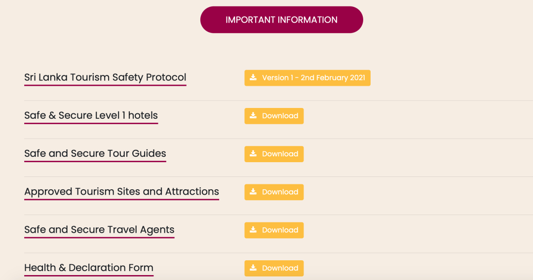533x280 pixels.
Task: Click download icon for Health & Declaration Form
Action: [253, 267]
